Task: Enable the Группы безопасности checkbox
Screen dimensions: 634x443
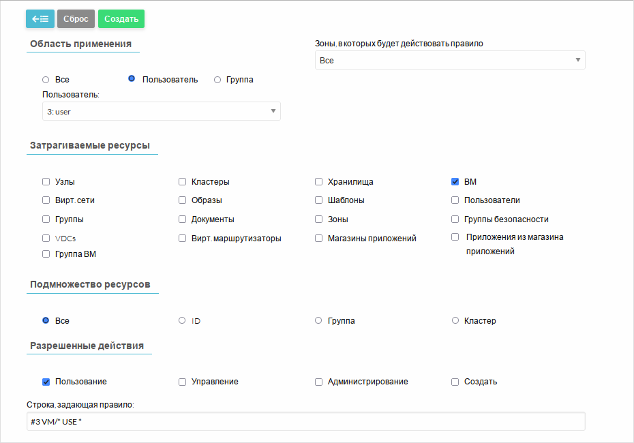Action: click(455, 219)
